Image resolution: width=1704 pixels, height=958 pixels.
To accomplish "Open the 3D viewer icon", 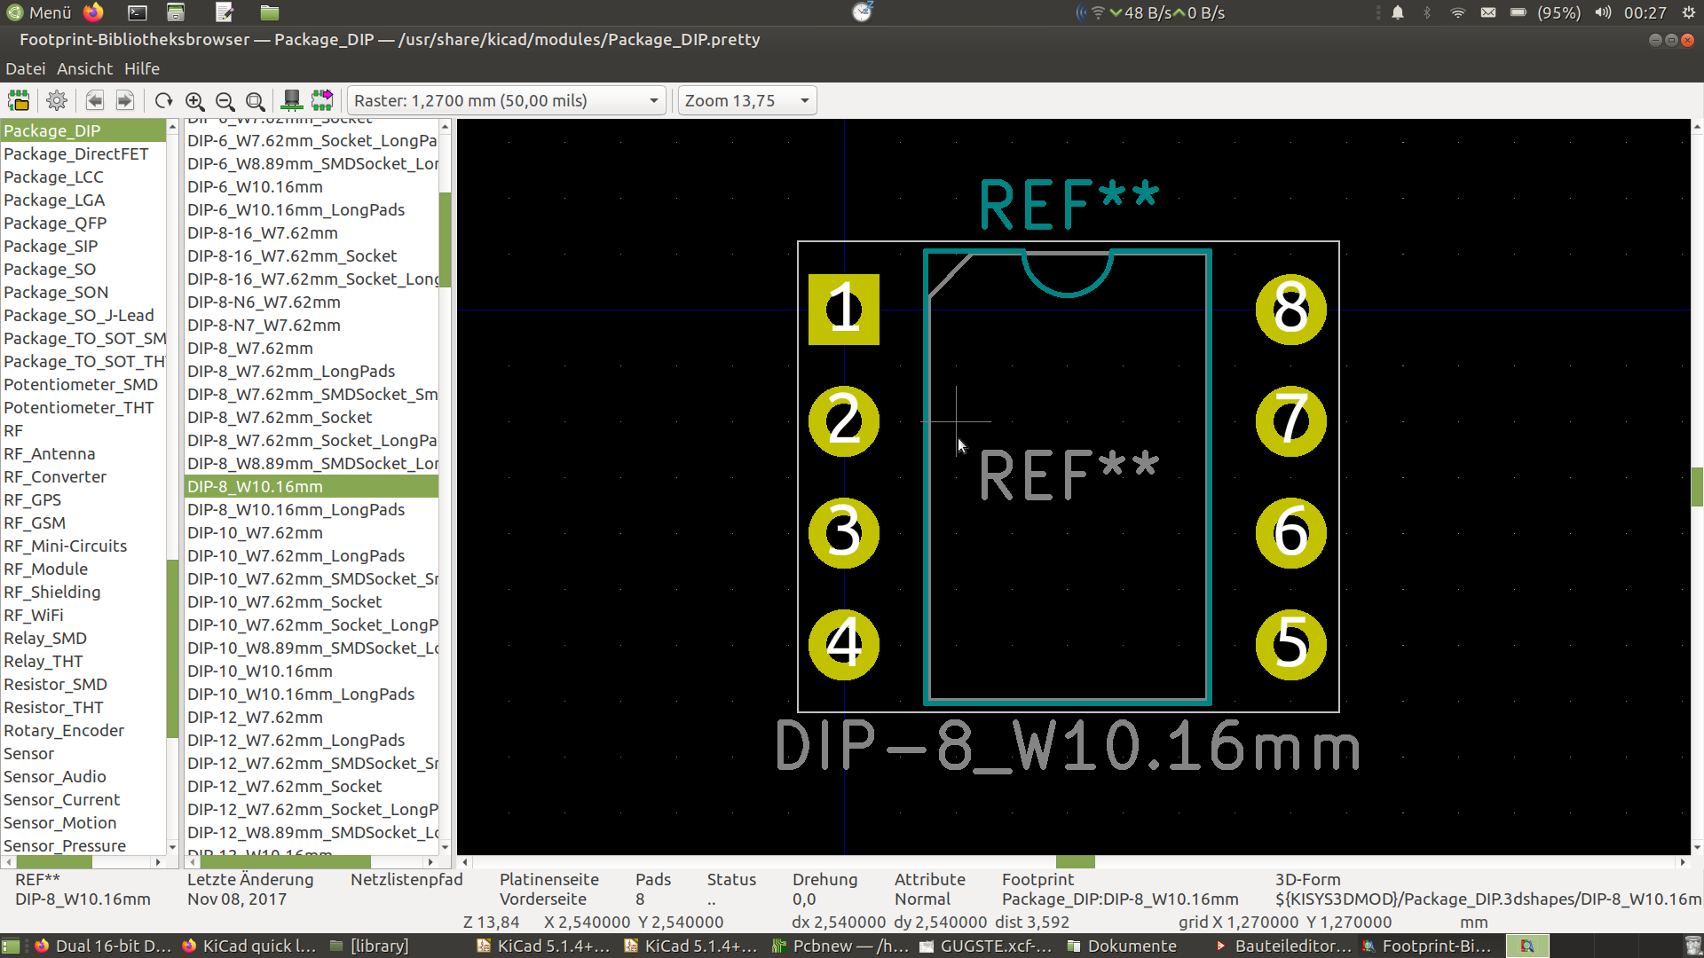I will (x=291, y=100).
